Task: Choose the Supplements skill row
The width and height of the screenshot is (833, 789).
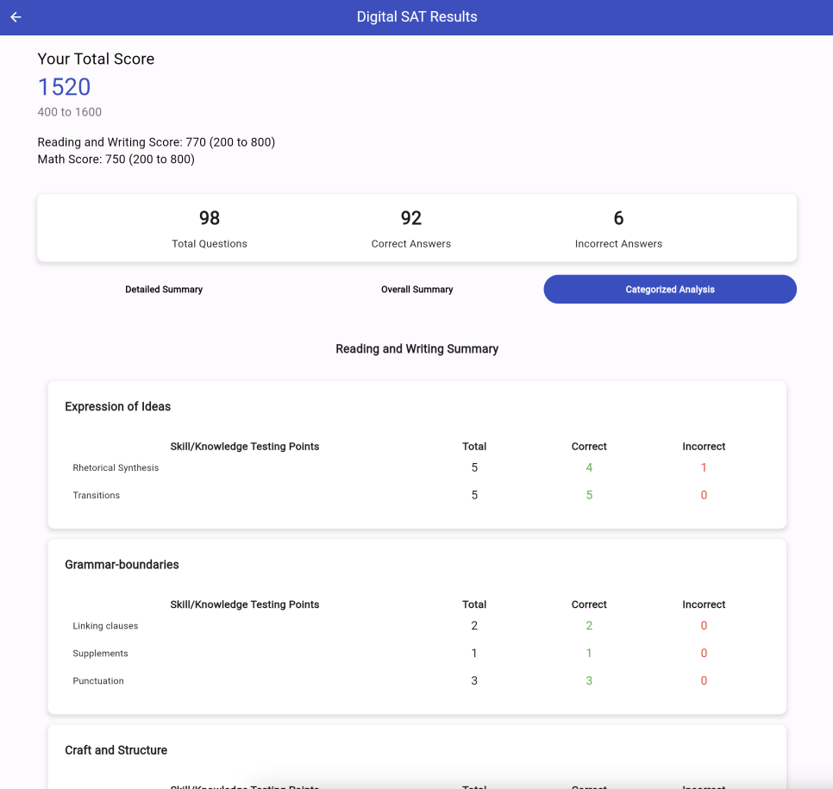Action: tap(100, 654)
